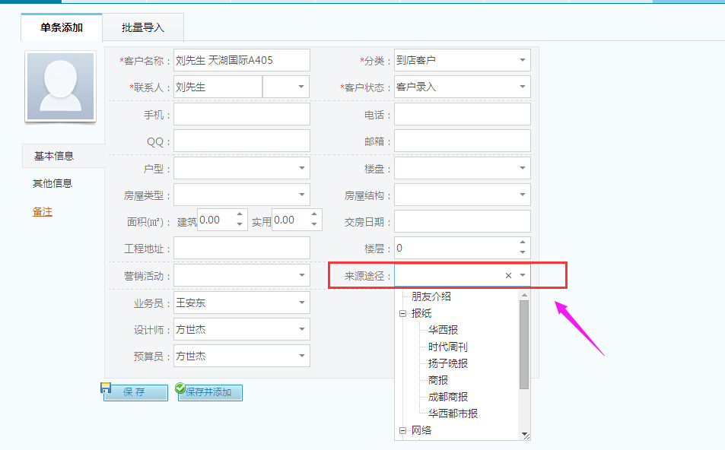Clear the 来源途径 field with X icon
This screenshot has width=725, height=450.
(508, 276)
